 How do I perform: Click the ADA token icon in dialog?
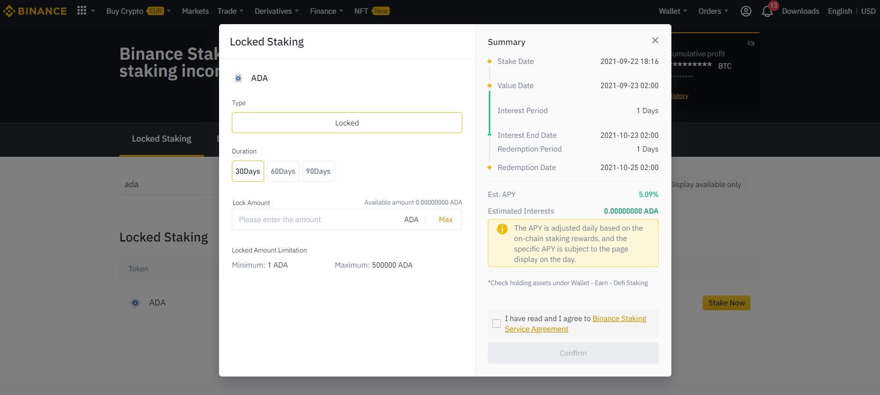coord(238,79)
